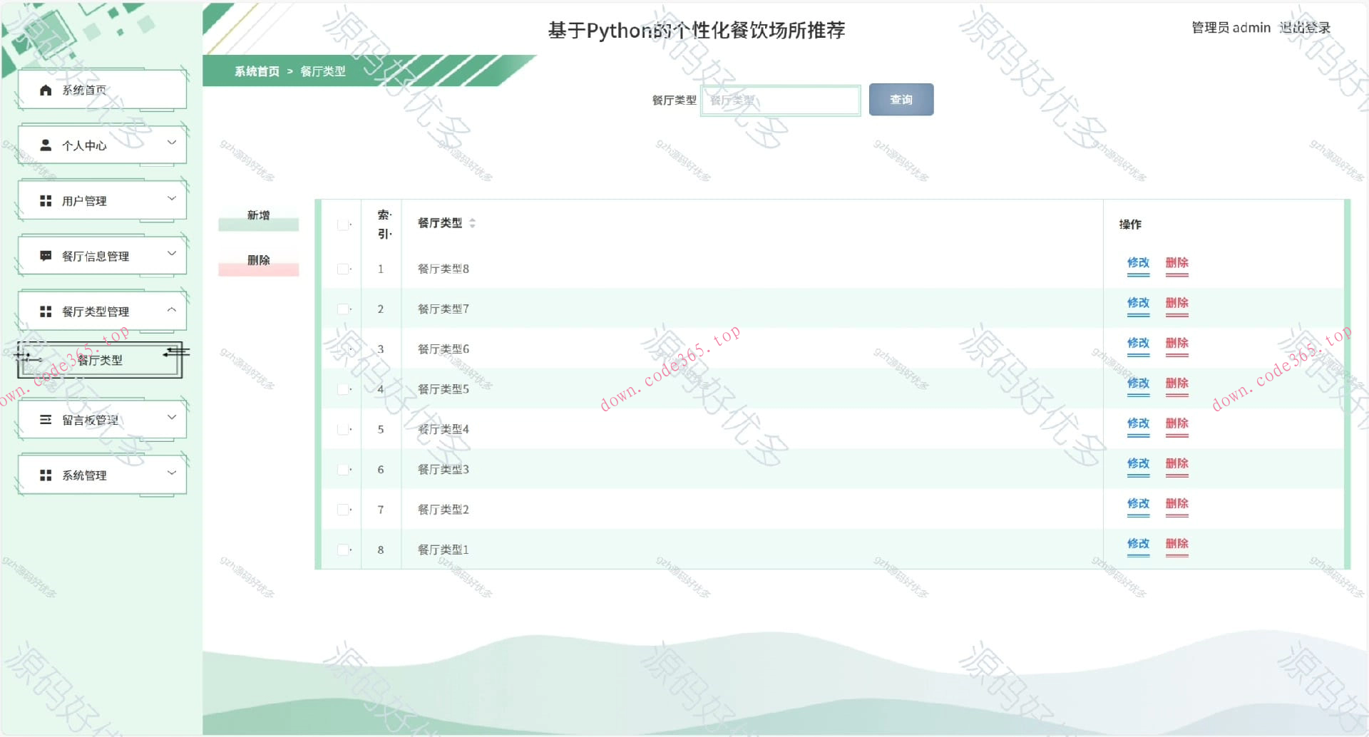Select the checkbox for row 餐厅类型4

(x=343, y=429)
